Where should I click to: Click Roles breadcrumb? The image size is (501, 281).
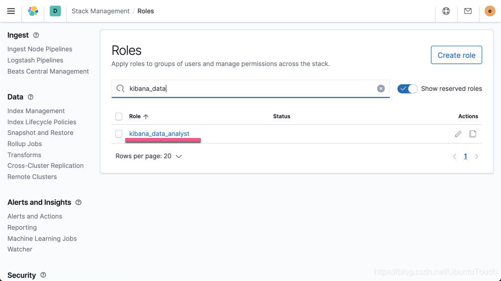coord(146,11)
